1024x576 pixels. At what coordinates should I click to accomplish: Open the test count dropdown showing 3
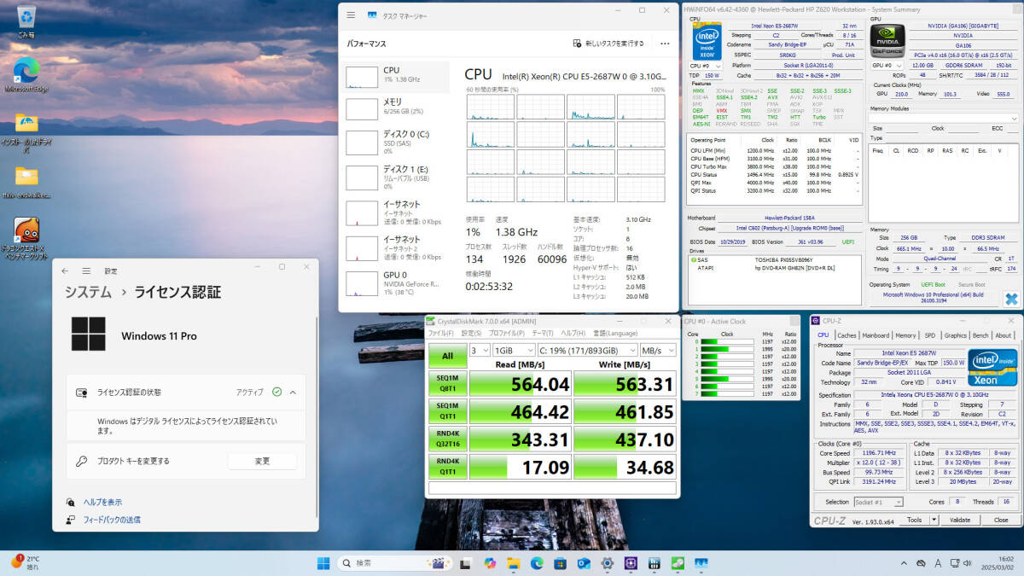[479, 350]
